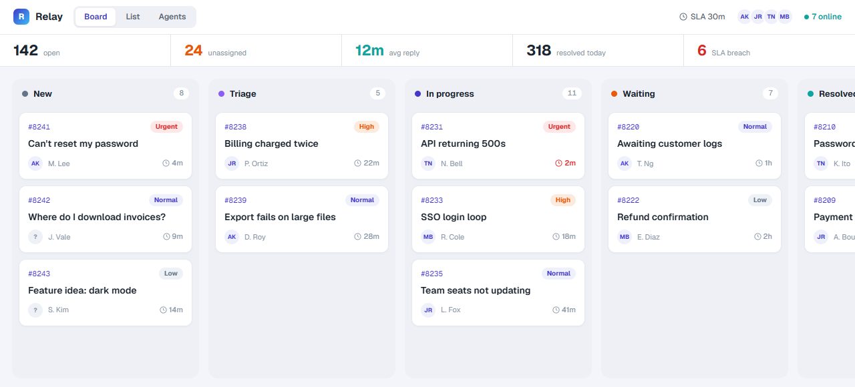Click the Waiting column count badge 7
This screenshot has width=855, height=387.
[x=770, y=93]
